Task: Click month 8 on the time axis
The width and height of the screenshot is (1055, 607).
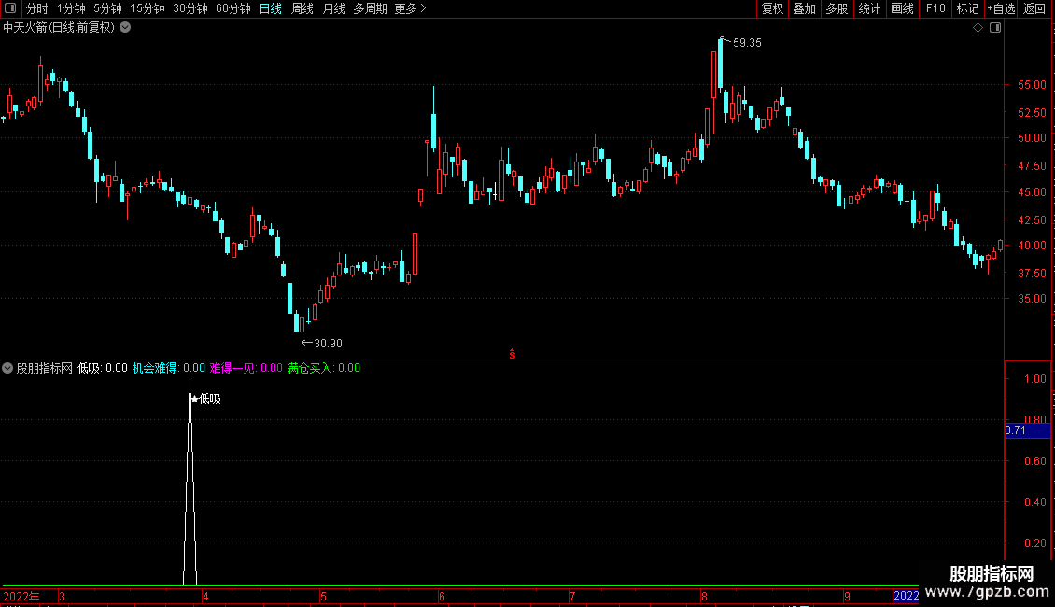Action: click(x=704, y=596)
